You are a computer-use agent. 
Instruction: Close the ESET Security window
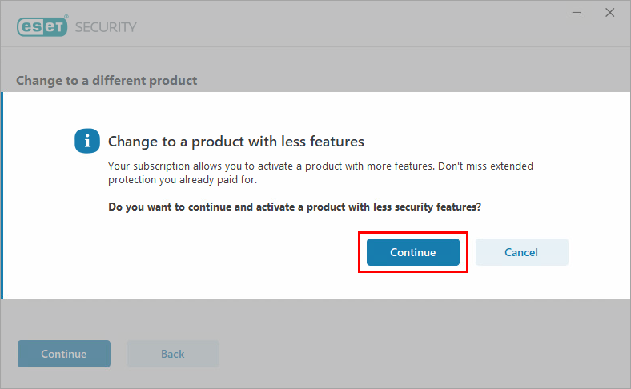612,12
